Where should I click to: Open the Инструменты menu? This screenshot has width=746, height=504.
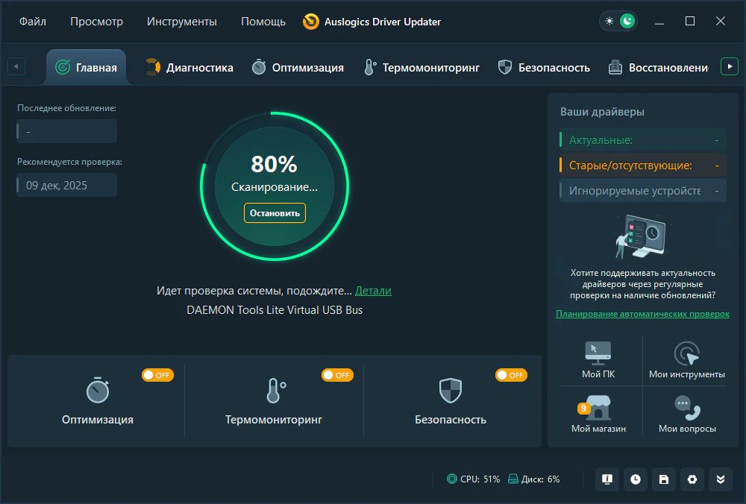point(182,22)
